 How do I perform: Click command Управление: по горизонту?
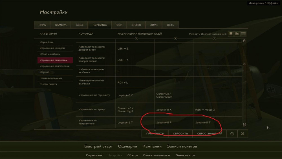(x=94, y=95)
